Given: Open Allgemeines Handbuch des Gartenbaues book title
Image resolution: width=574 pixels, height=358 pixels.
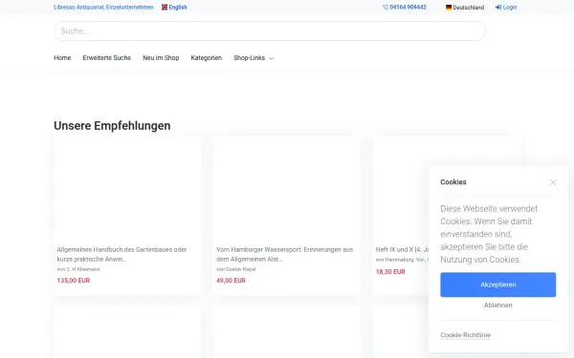Looking at the screenshot, I should click(x=121, y=254).
